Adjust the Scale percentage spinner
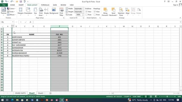This screenshot has height=102, width=182. click(x=83, y=15)
